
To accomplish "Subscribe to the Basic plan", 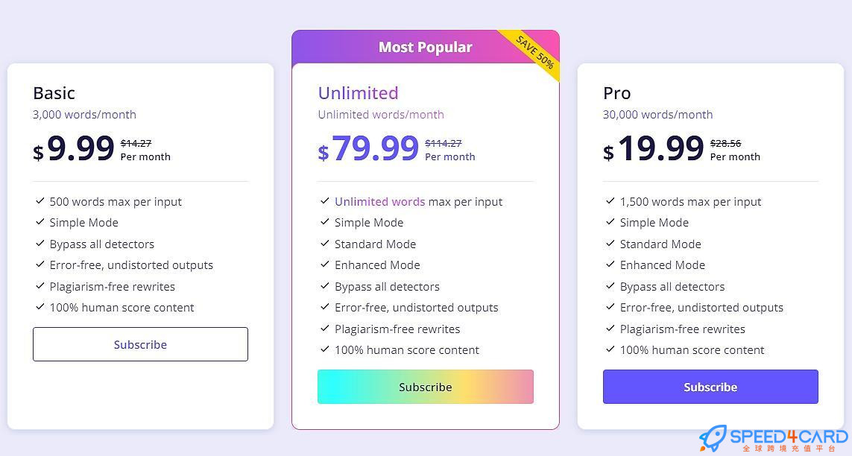I will point(140,344).
